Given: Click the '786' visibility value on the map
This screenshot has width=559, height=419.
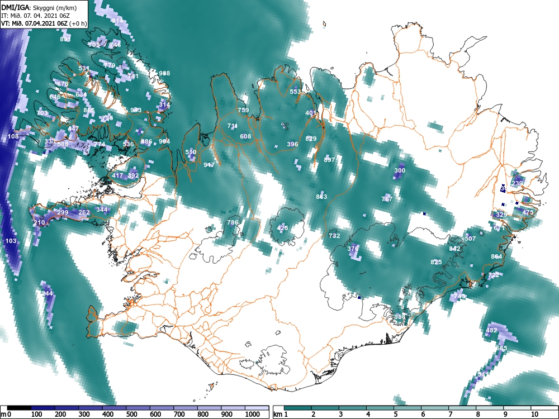Looking at the screenshot, I should [x=233, y=222].
